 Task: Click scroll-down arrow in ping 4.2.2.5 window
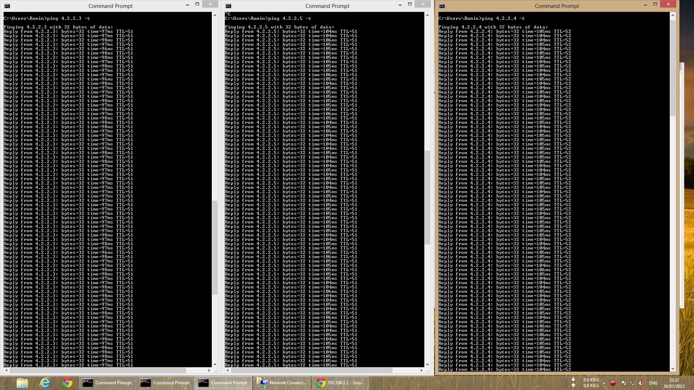click(427, 364)
